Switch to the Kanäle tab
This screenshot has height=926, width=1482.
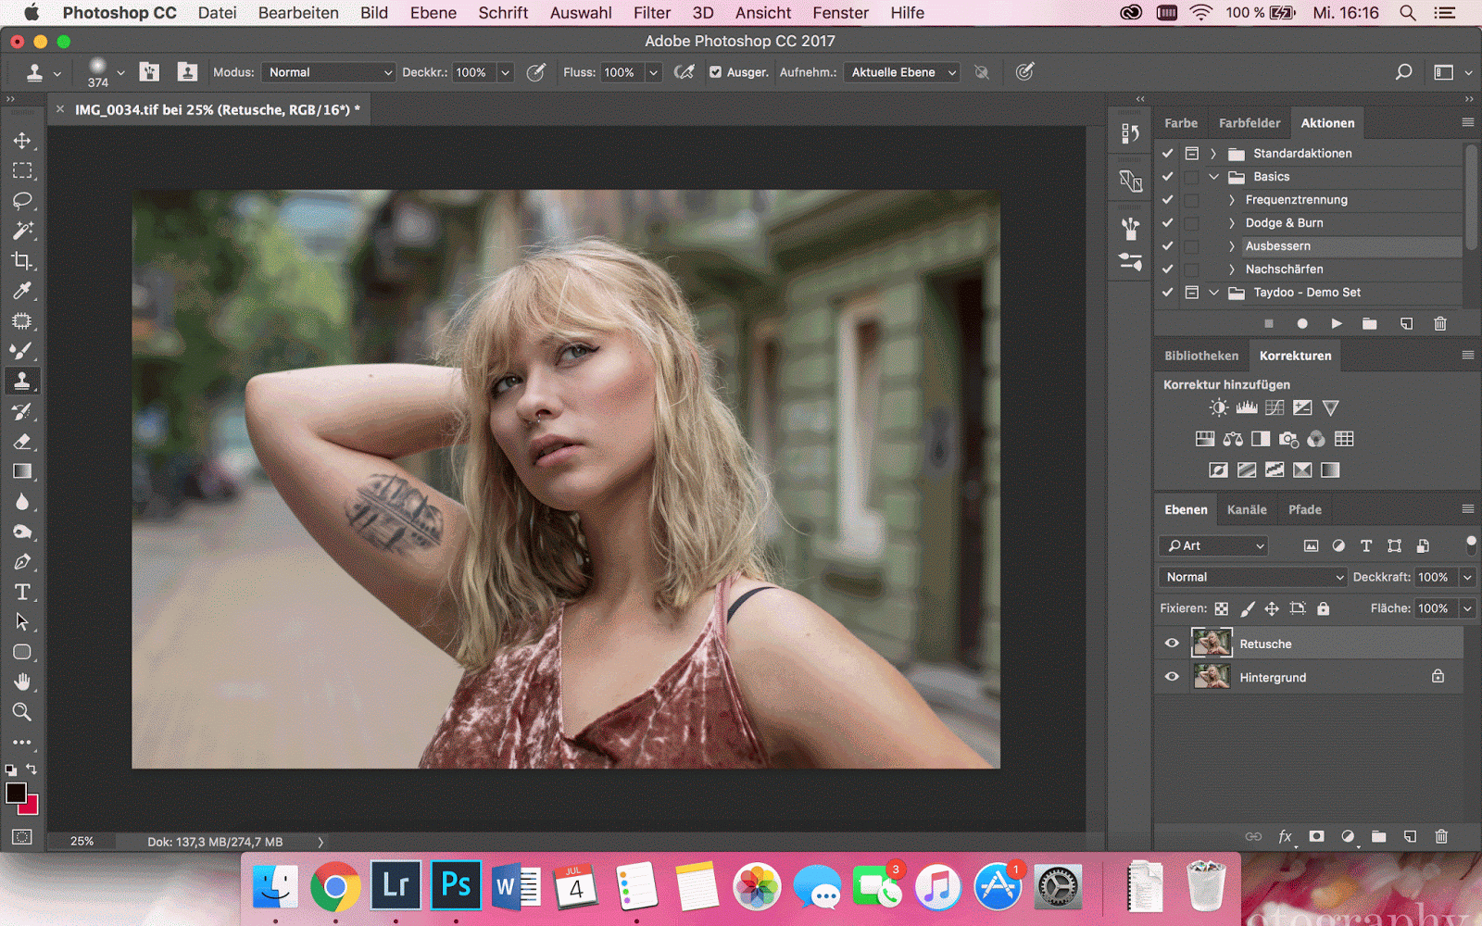point(1246,509)
